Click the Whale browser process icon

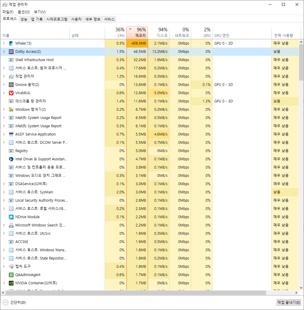(x=11, y=43)
